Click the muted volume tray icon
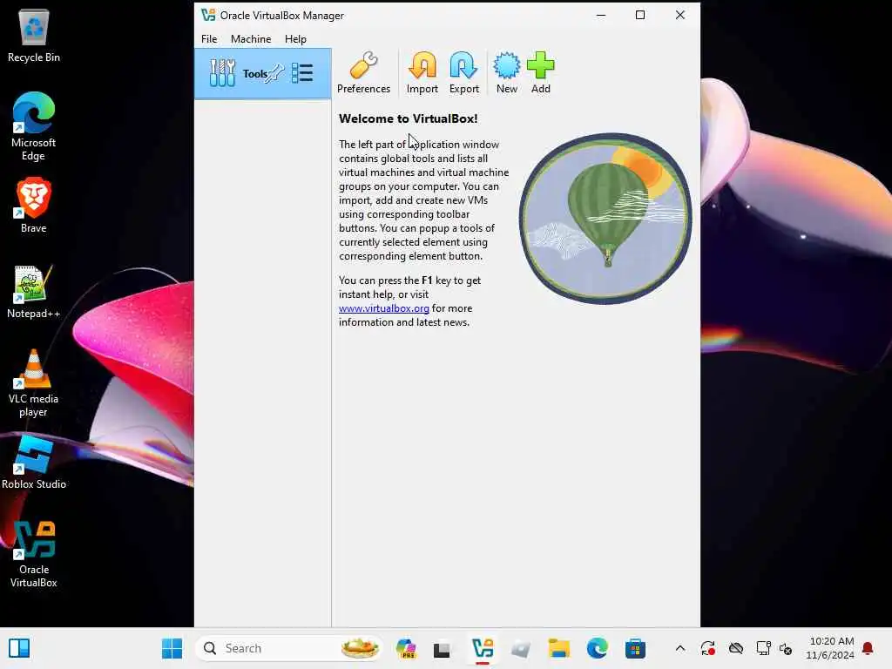The image size is (892, 669). pos(787,648)
